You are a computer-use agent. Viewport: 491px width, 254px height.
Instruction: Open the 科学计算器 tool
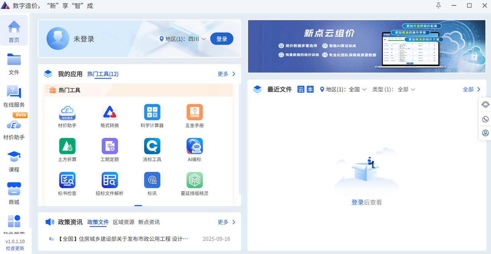(x=152, y=115)
